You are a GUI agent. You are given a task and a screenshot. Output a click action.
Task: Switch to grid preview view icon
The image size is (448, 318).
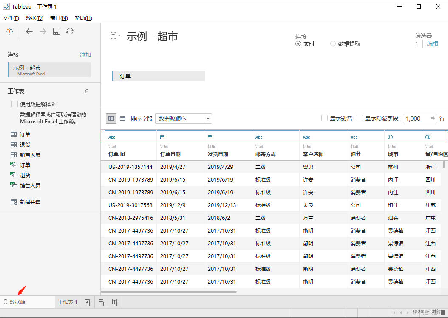pyautogui.click(x=111, y=118)
